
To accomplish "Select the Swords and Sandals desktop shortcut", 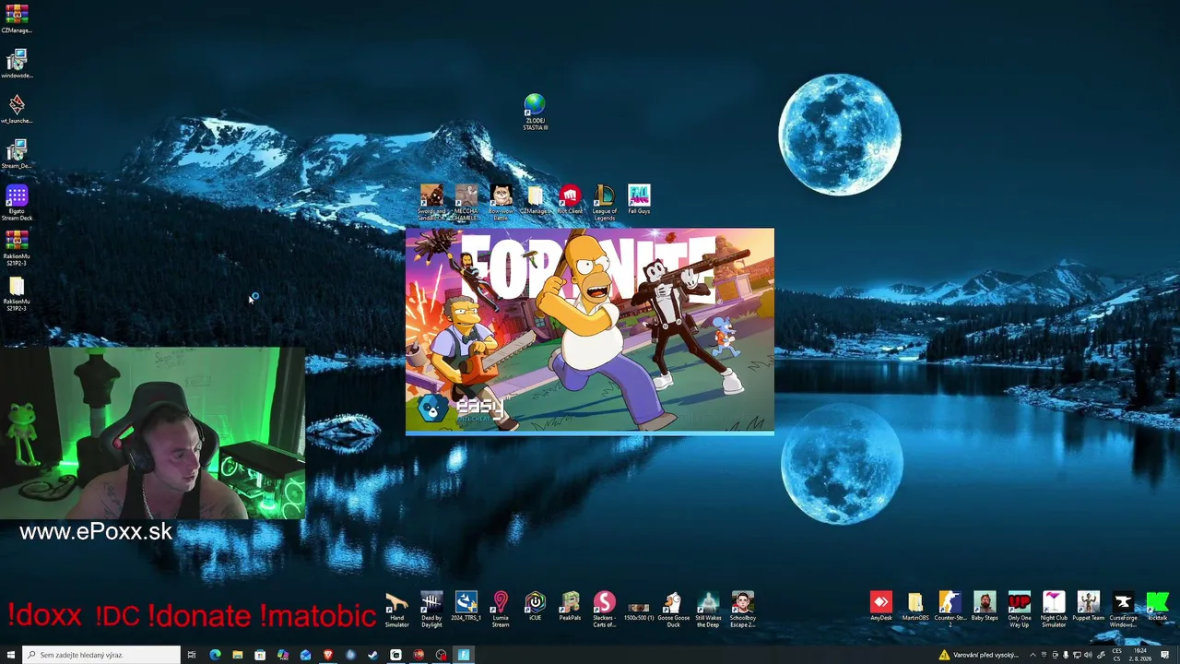I will tap(431, 203).
